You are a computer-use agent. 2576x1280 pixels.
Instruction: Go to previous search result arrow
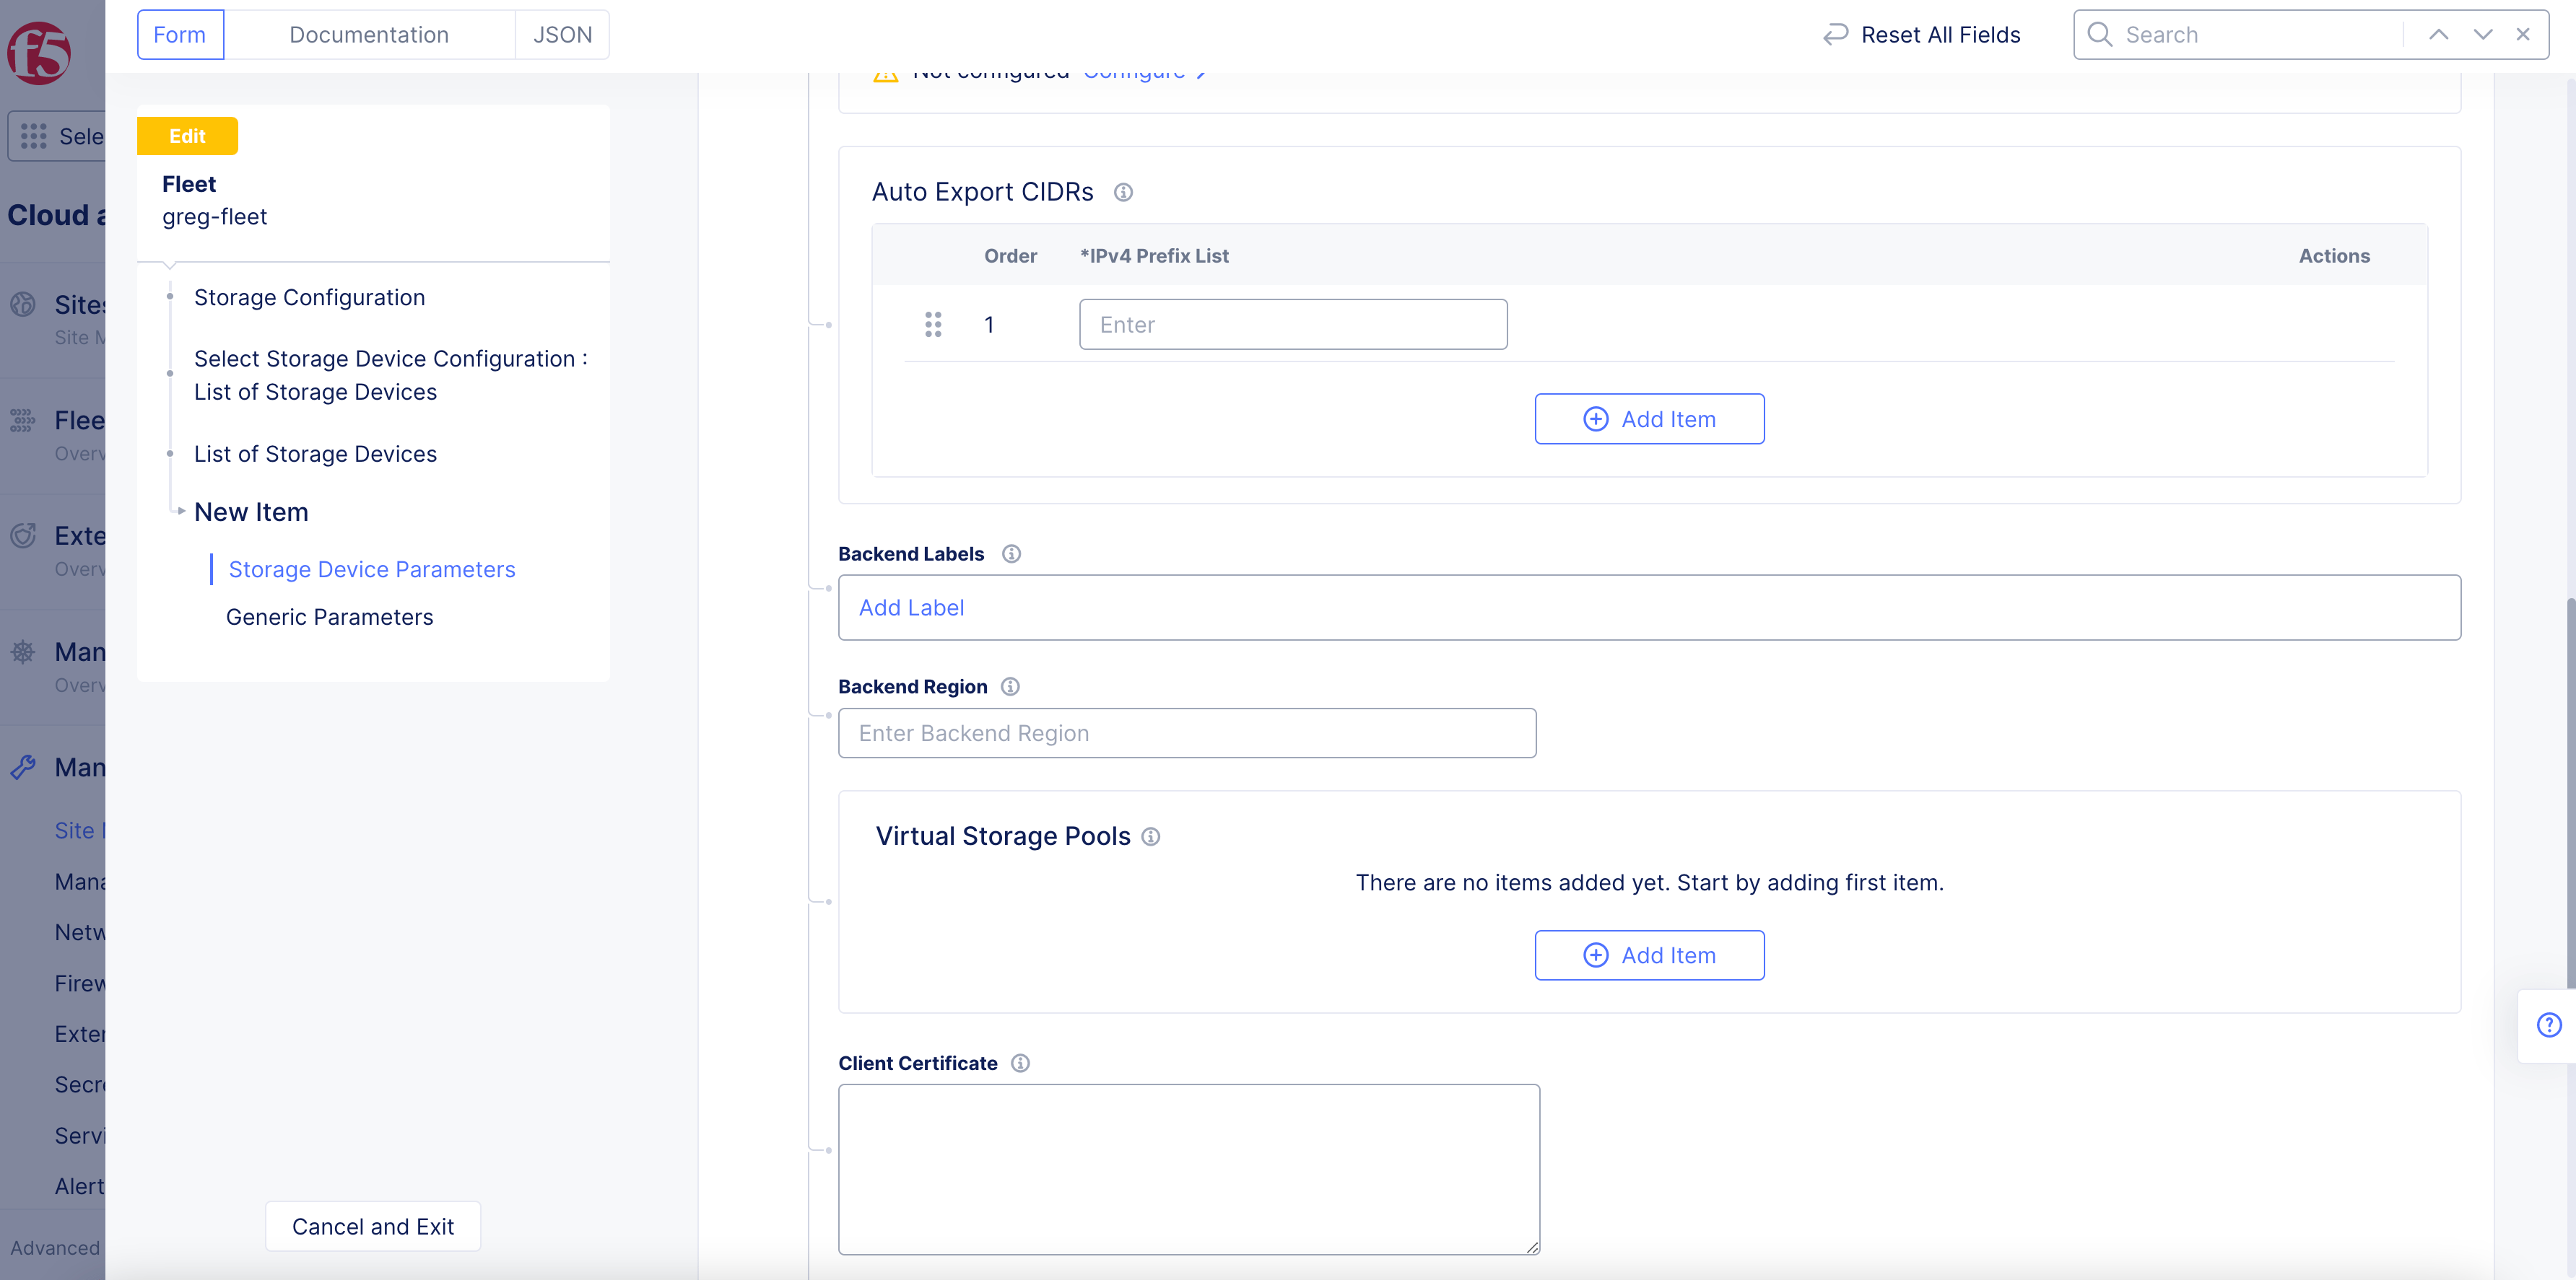coord(2438,35)
